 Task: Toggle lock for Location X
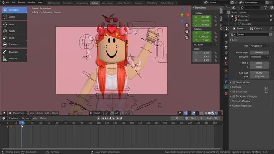point(216,17)
